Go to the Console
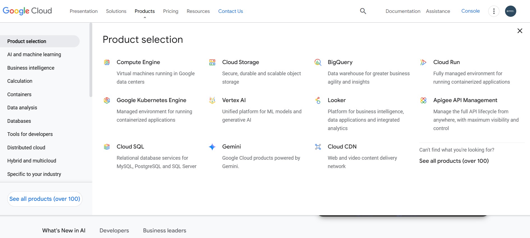This screenshot has width=530, height=238. pos(471,11)
